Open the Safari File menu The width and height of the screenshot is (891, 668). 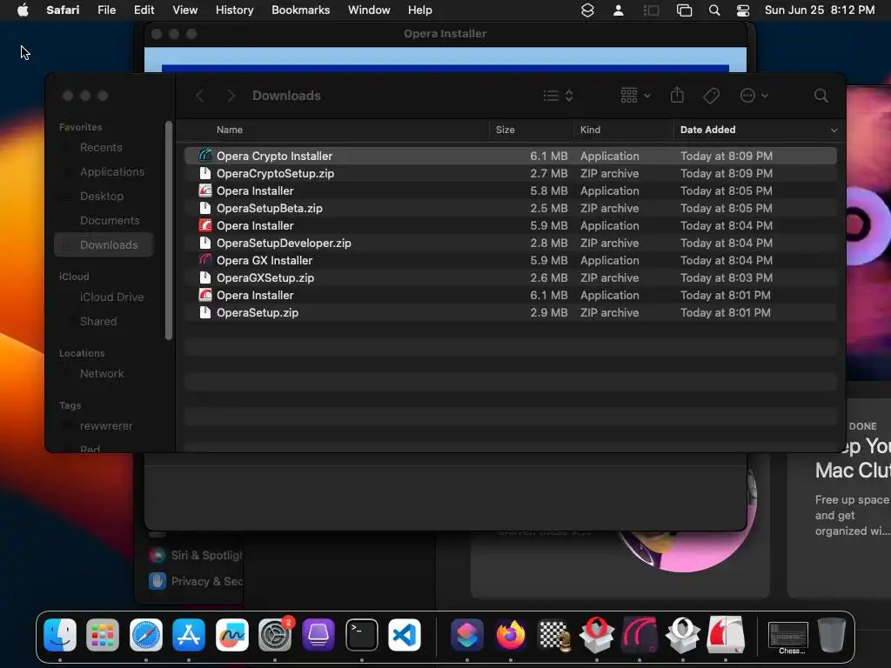(x=106, y=10)
